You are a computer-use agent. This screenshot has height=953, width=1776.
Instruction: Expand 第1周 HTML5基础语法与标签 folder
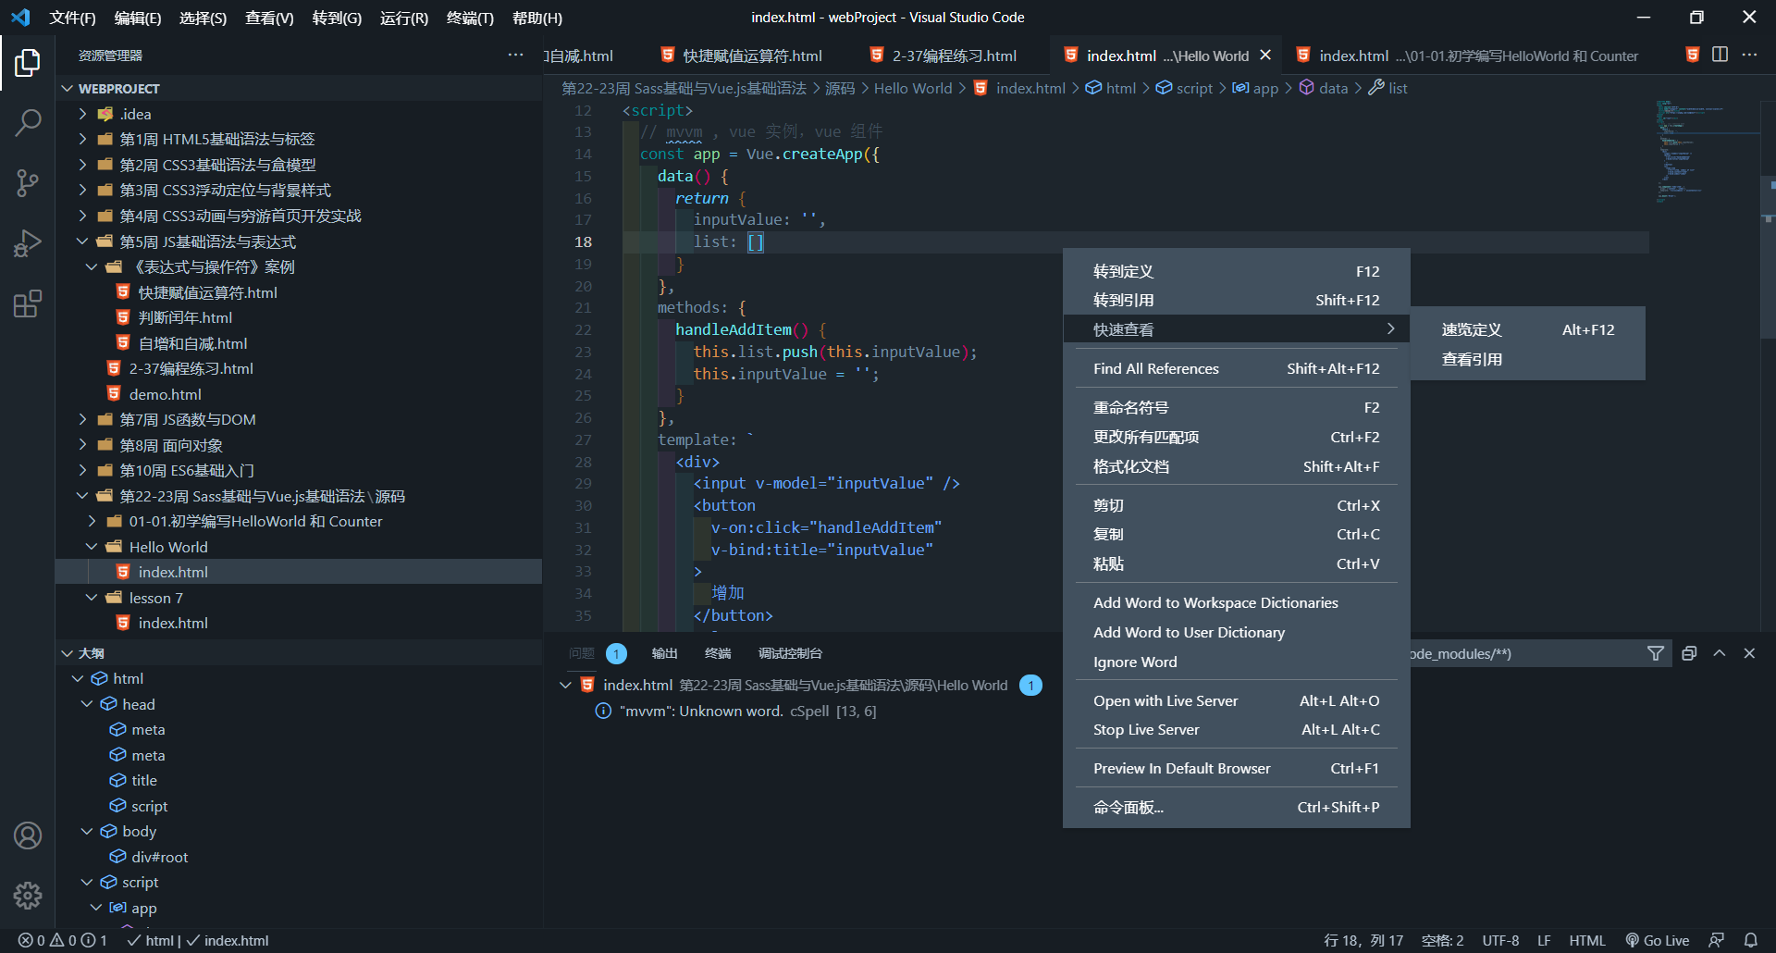pyautogui.click(x=82, y=139)
